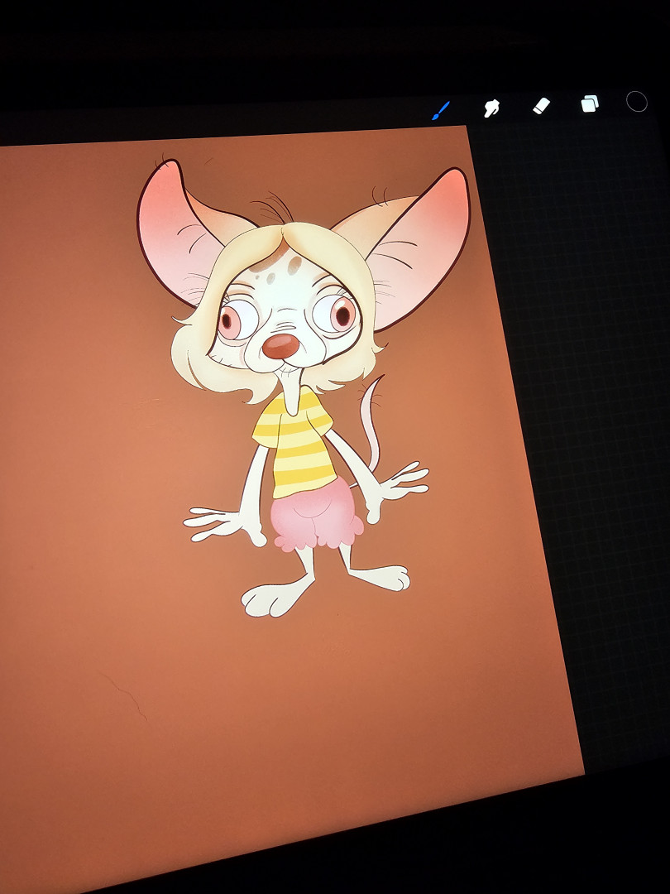Tap the character's left eye
Image resolution: width=670 pixels, height=894 pixels.
tap(239, 319)
